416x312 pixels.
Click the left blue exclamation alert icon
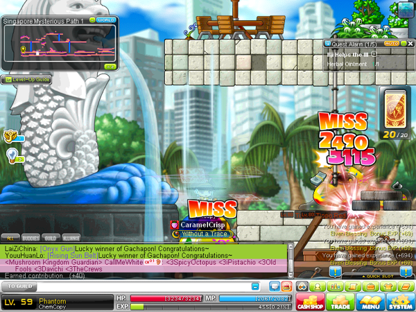click(335, 272)
